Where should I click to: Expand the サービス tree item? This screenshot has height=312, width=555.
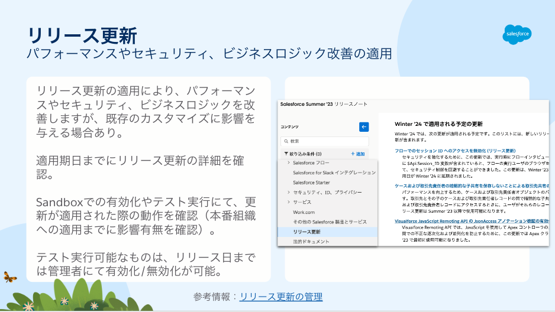coord(289,202)
